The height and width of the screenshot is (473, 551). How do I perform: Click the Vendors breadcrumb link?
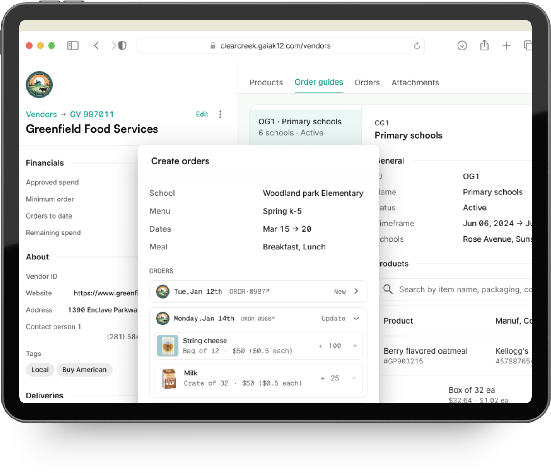41,114
